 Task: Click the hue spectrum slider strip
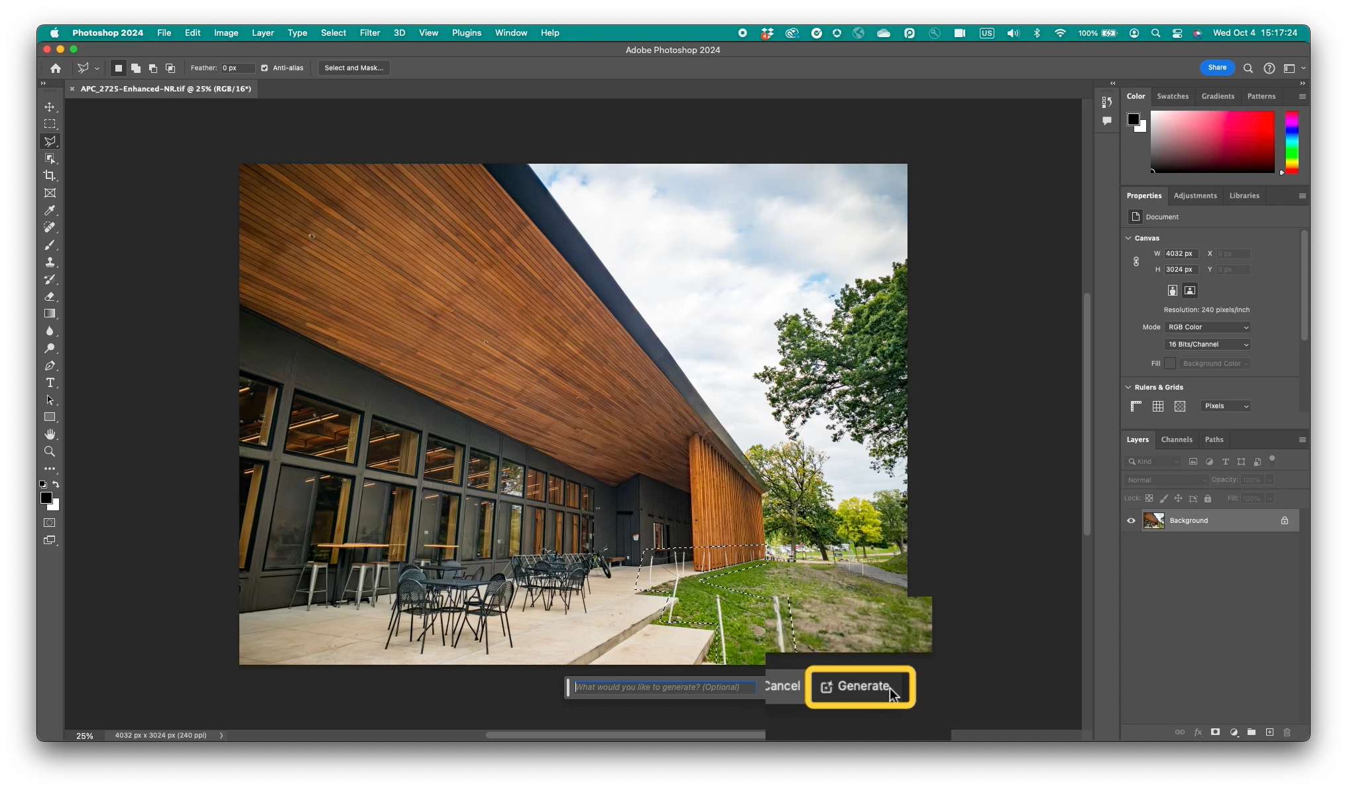1291,142
